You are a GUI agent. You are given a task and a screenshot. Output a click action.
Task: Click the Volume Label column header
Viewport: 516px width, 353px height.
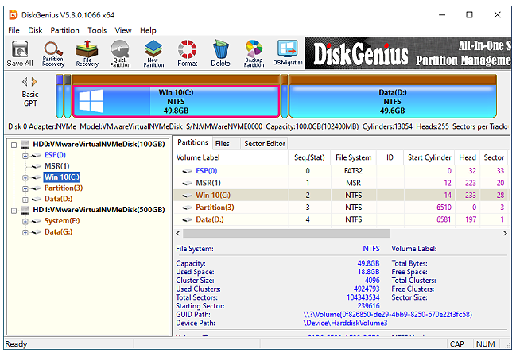coord(231,157)
